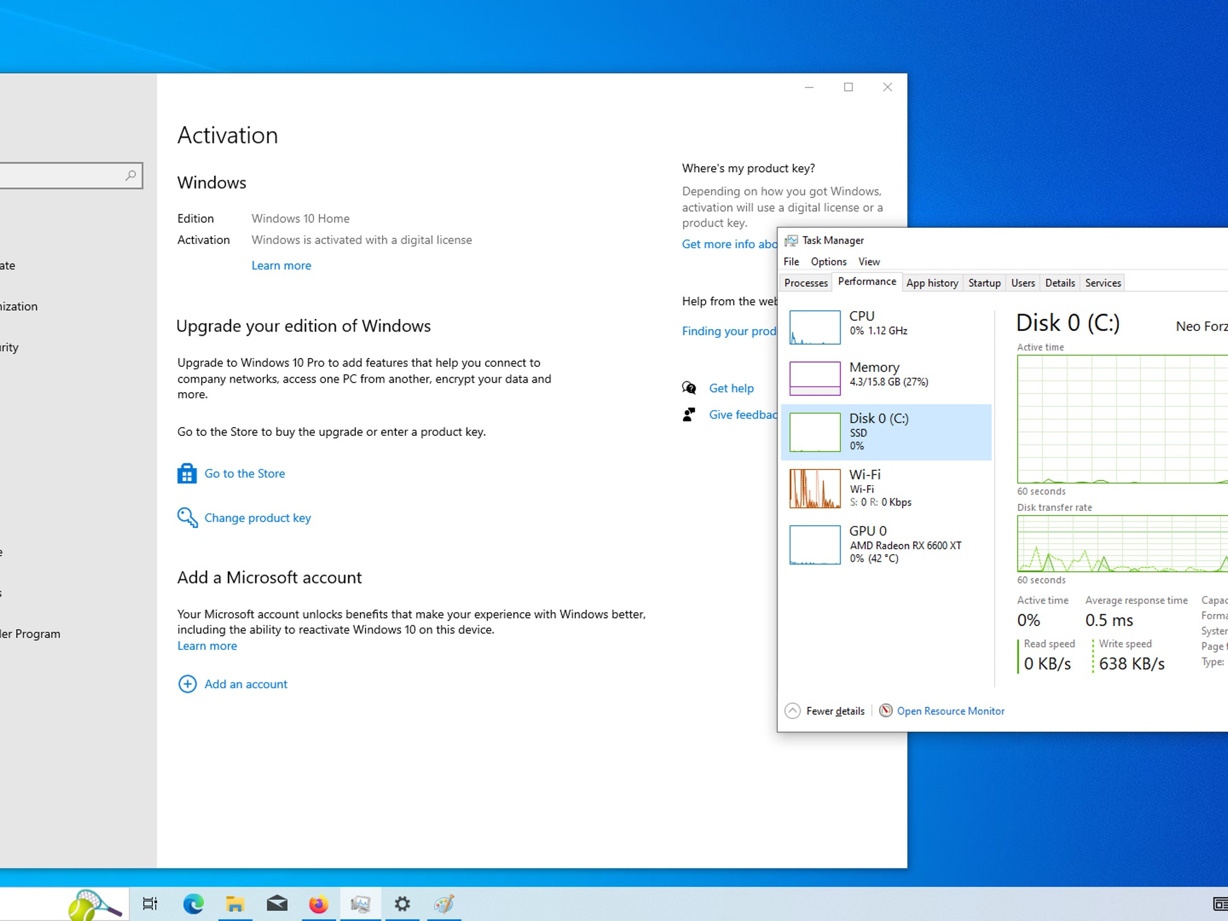Click the Add an account link
The width and height of the screenshot is (1228, 921).
(x=246, y=684)
